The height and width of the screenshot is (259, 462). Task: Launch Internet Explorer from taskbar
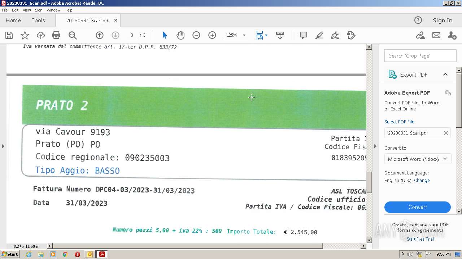(x=29, y=254)
